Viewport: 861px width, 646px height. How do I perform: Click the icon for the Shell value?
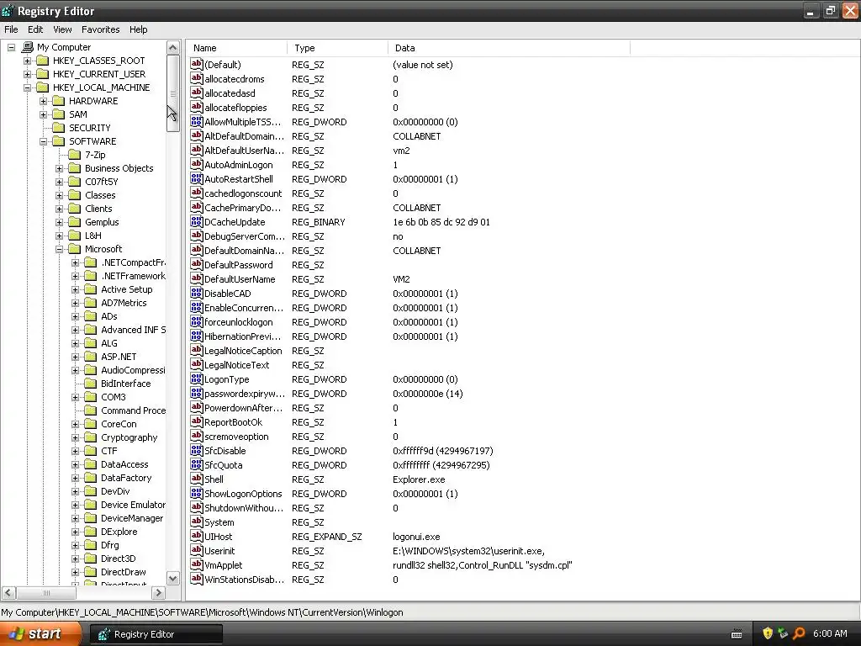click(197, 479)
